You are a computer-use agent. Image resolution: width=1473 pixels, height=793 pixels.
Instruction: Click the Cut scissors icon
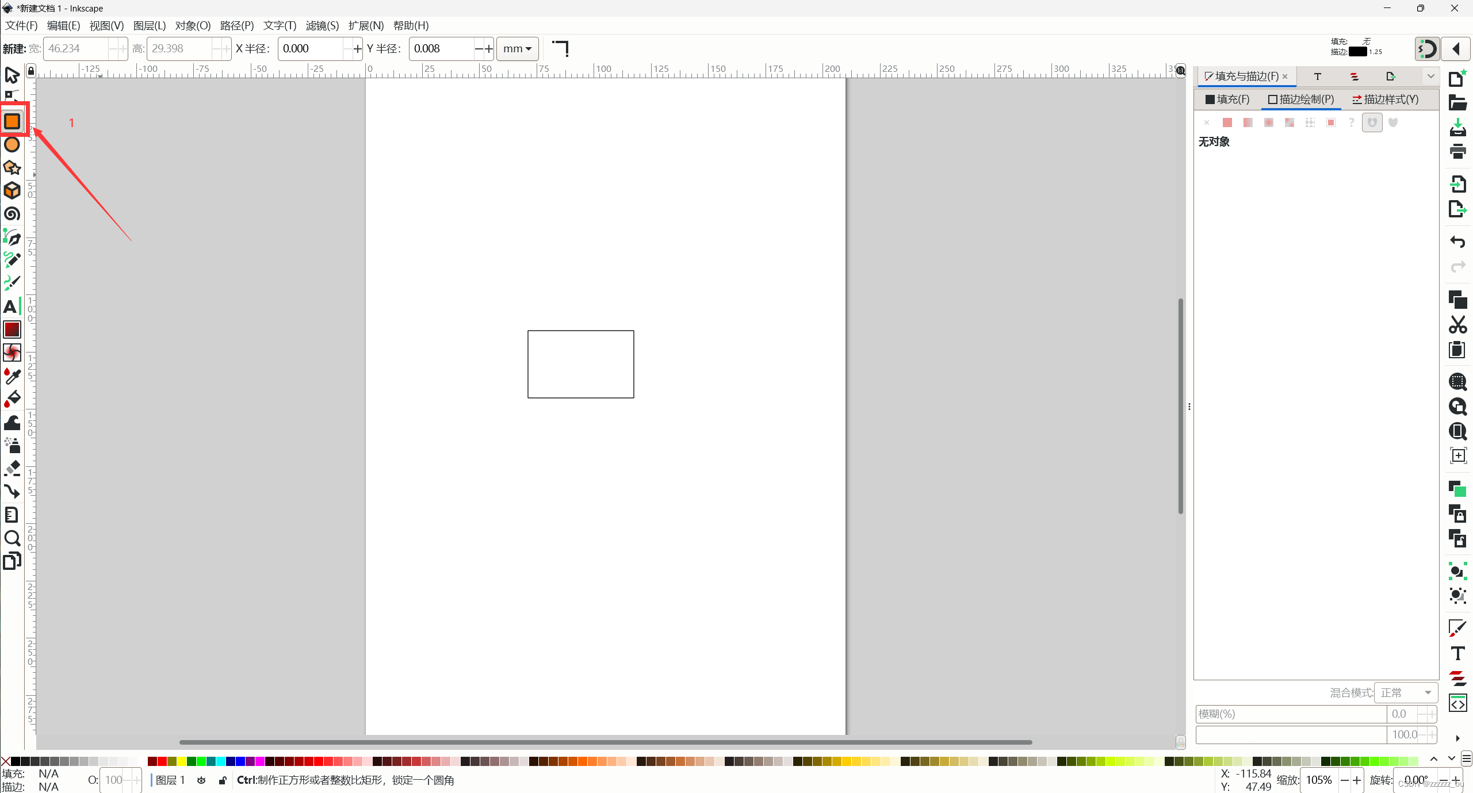[1457, 324]
